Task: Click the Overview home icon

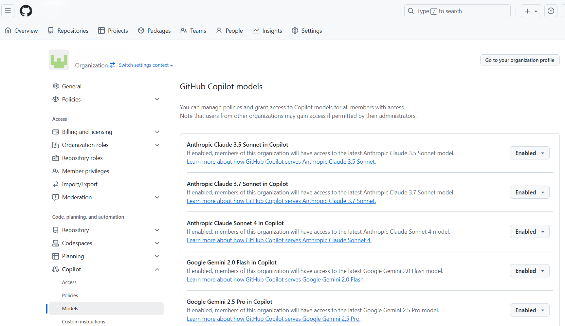Action: [x=8, y=30]
